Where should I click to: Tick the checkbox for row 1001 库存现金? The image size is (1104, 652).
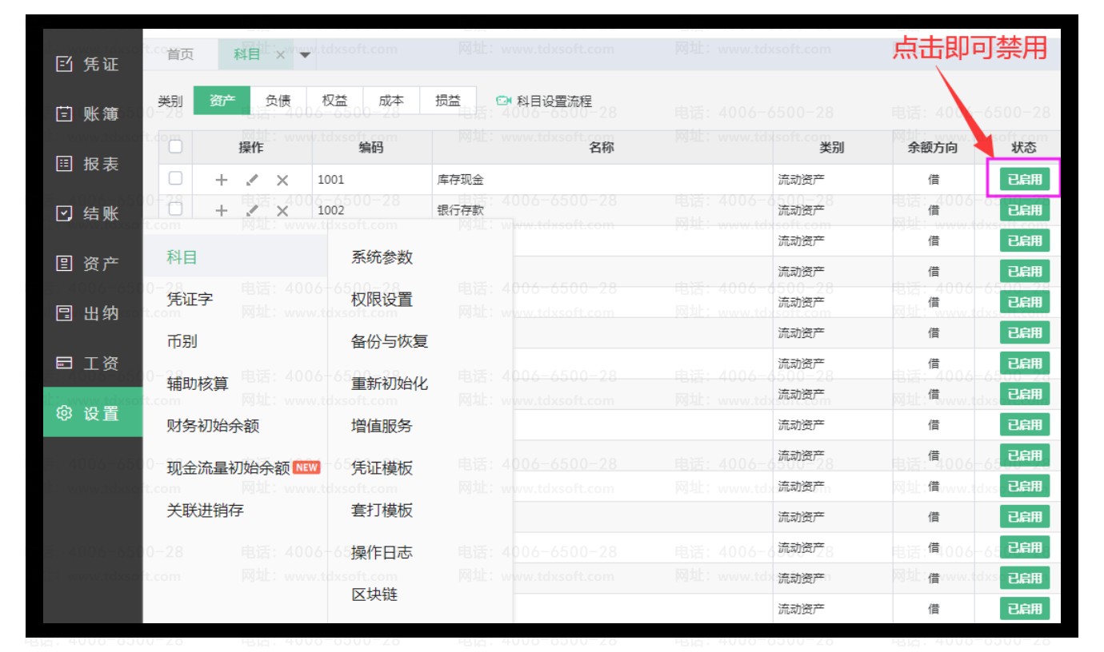(x=175, y=179)
